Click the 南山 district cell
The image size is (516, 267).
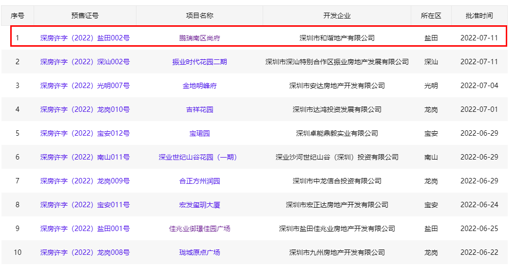pos(431,157)
